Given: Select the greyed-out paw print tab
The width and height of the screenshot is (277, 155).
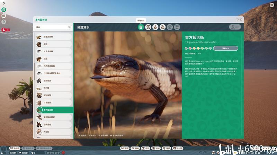Looking at the screenshot, I should tap(170, 27).
